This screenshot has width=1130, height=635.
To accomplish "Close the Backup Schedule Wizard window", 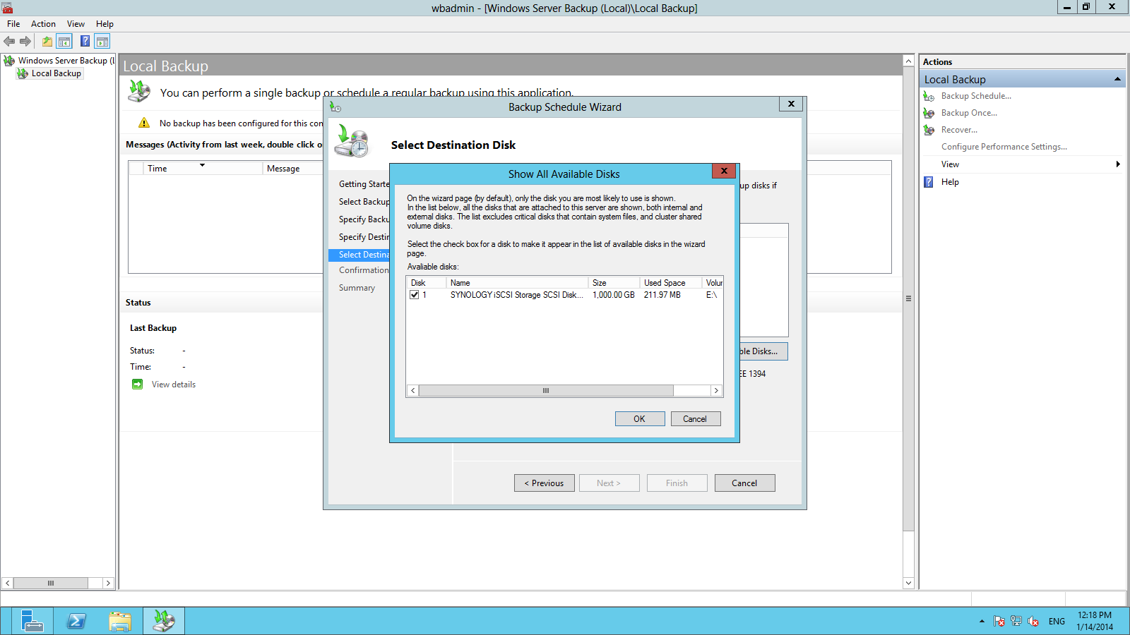I will [791, 104].
